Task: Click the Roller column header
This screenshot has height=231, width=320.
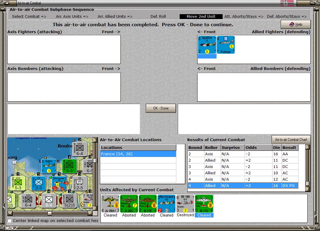Action: click(x=213, y=147)
